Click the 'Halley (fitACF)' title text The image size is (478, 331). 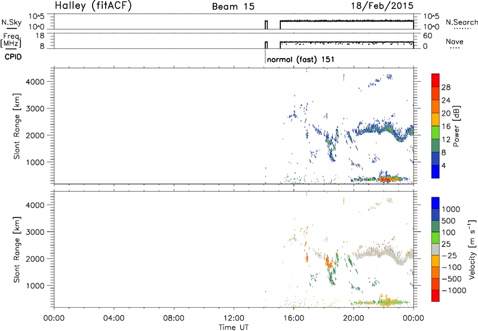[x=93, y=6]
